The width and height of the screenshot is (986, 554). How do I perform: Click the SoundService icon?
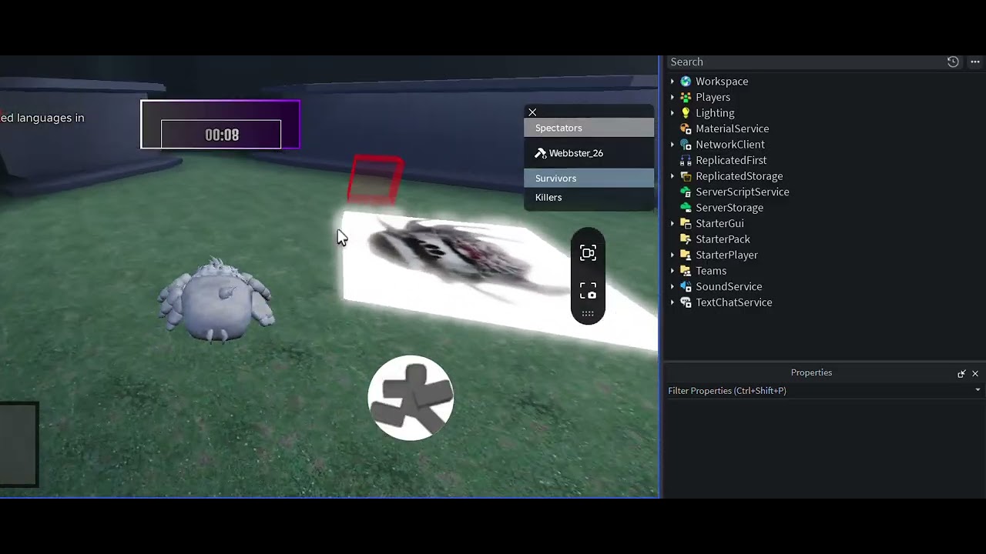click(x=686, y=286)
